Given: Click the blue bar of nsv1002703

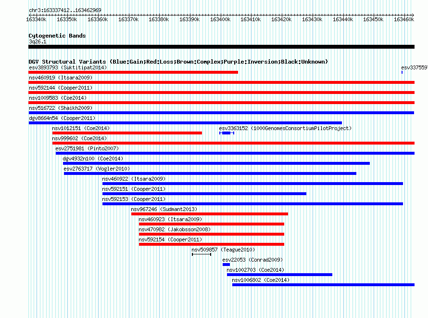Looking at the screenshot, I should (279, 275).
